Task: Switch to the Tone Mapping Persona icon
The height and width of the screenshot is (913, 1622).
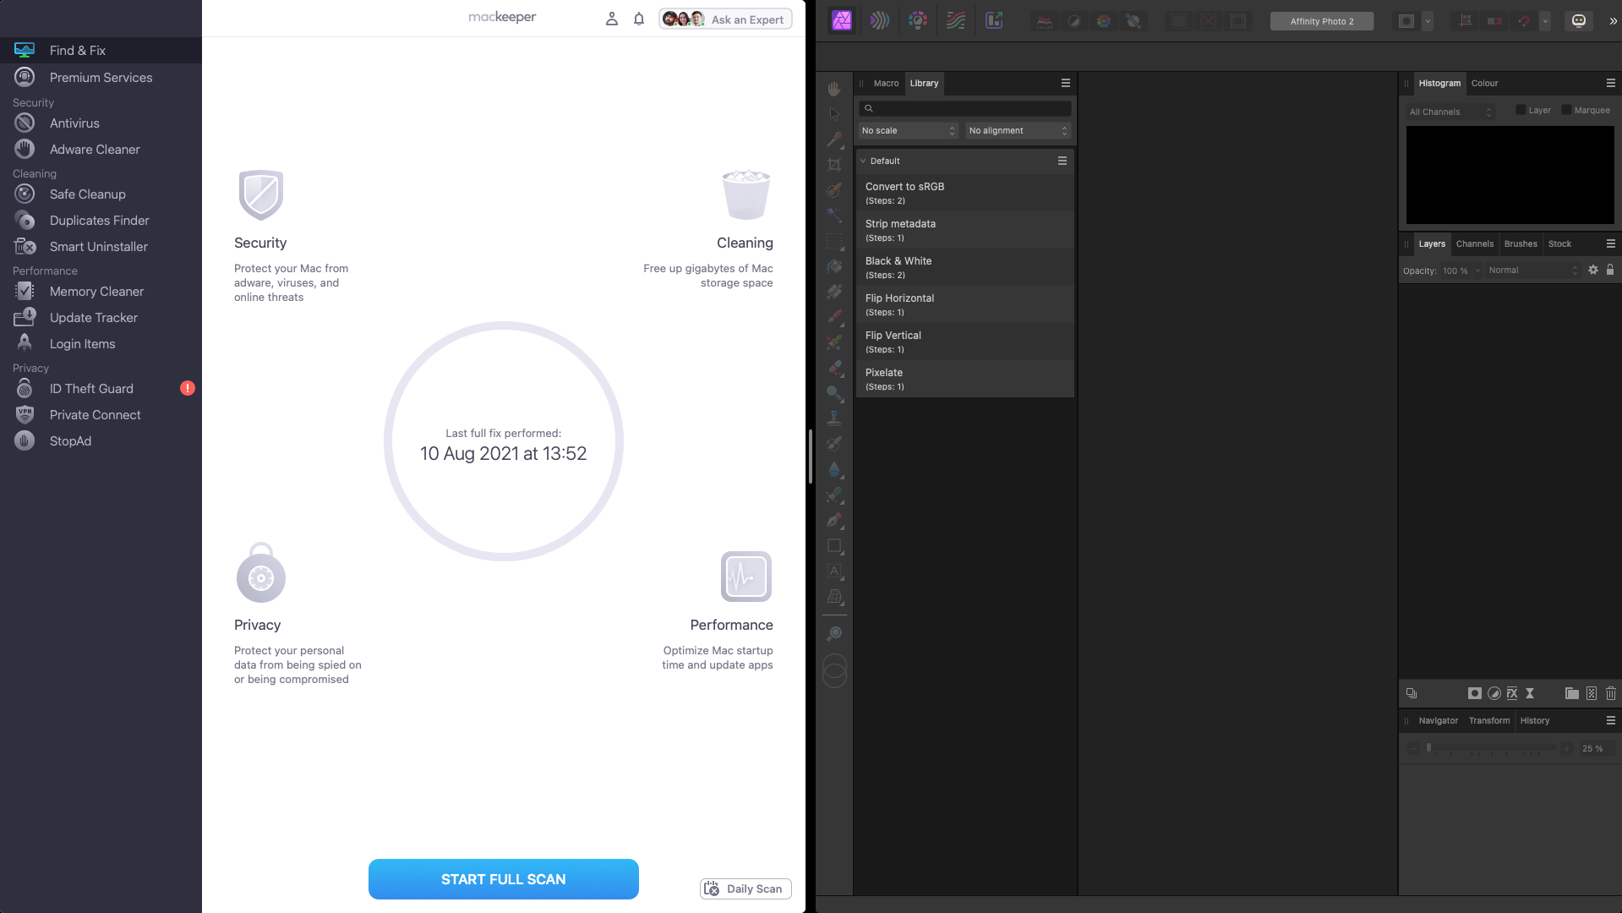Action: tap(956, 20)
